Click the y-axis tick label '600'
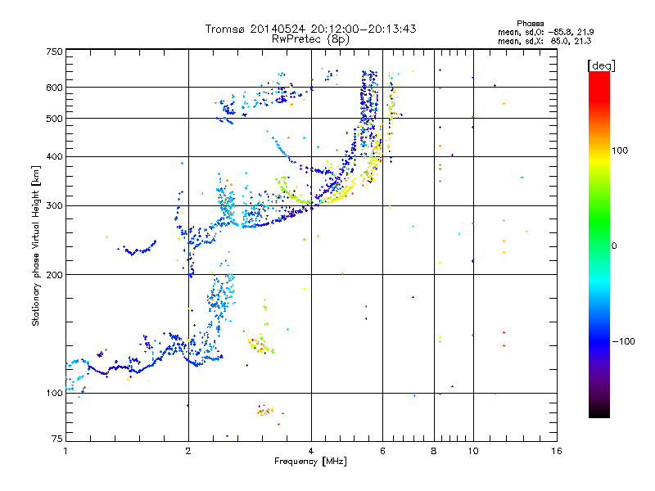The width and height of the screenshot is (655, 491). pyautogui.click(x=54, y=88)
